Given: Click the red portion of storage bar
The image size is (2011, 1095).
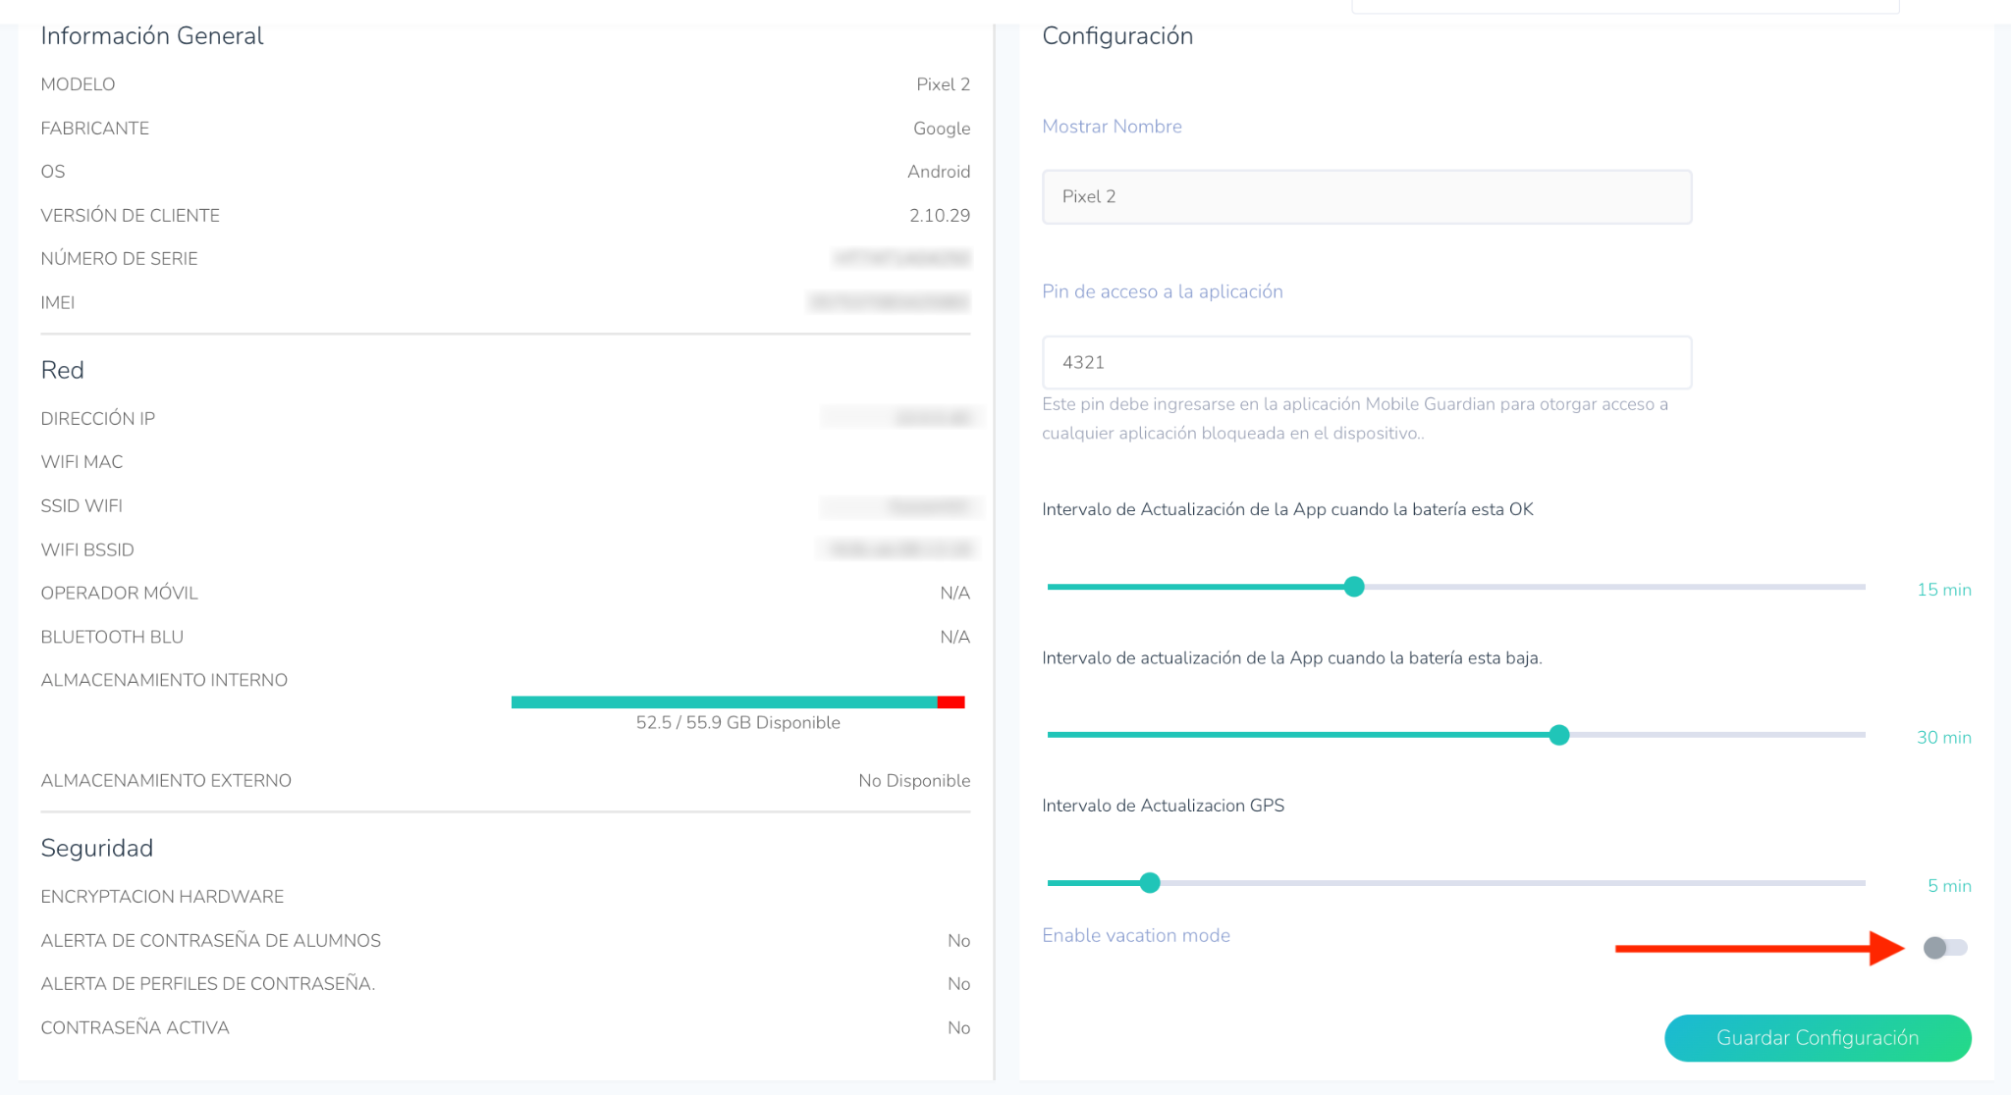Looking at the screenshot, I should point(951,703).
